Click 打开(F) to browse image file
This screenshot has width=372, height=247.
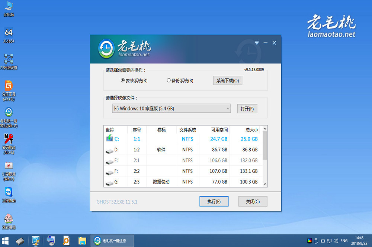click(247, 109)
